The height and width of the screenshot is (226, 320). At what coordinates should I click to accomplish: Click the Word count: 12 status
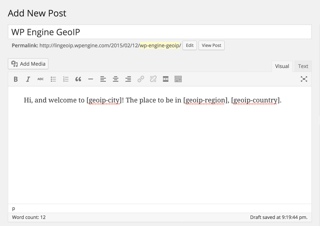click(x=29, y=217)
